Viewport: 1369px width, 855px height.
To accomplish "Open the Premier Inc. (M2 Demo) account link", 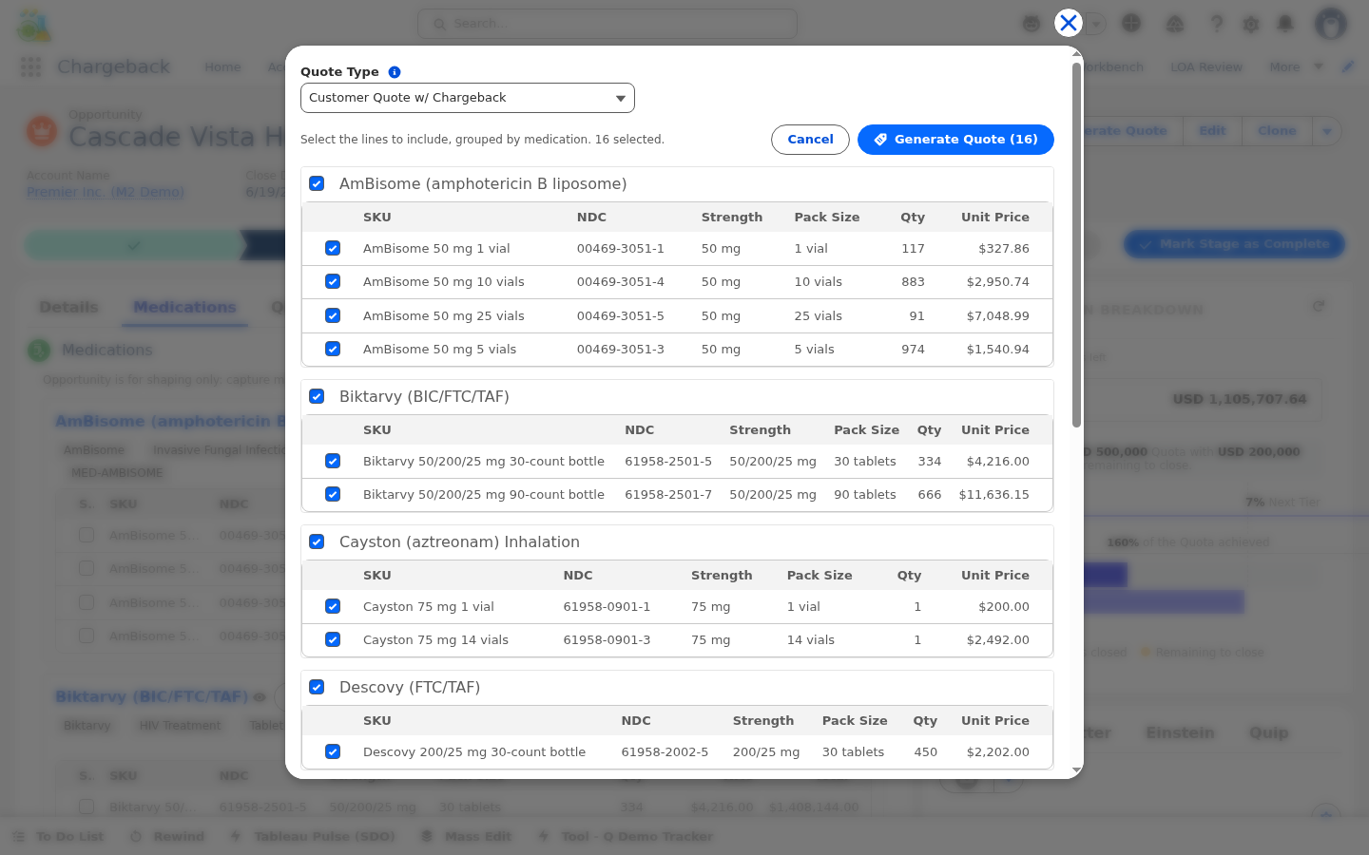I will click(x=105, y=192).
